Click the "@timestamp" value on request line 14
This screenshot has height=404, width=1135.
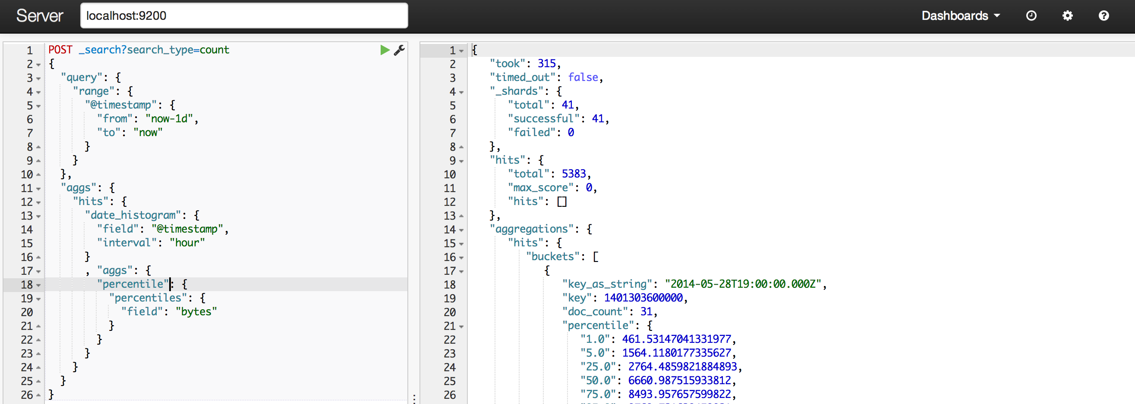(188, 229)
